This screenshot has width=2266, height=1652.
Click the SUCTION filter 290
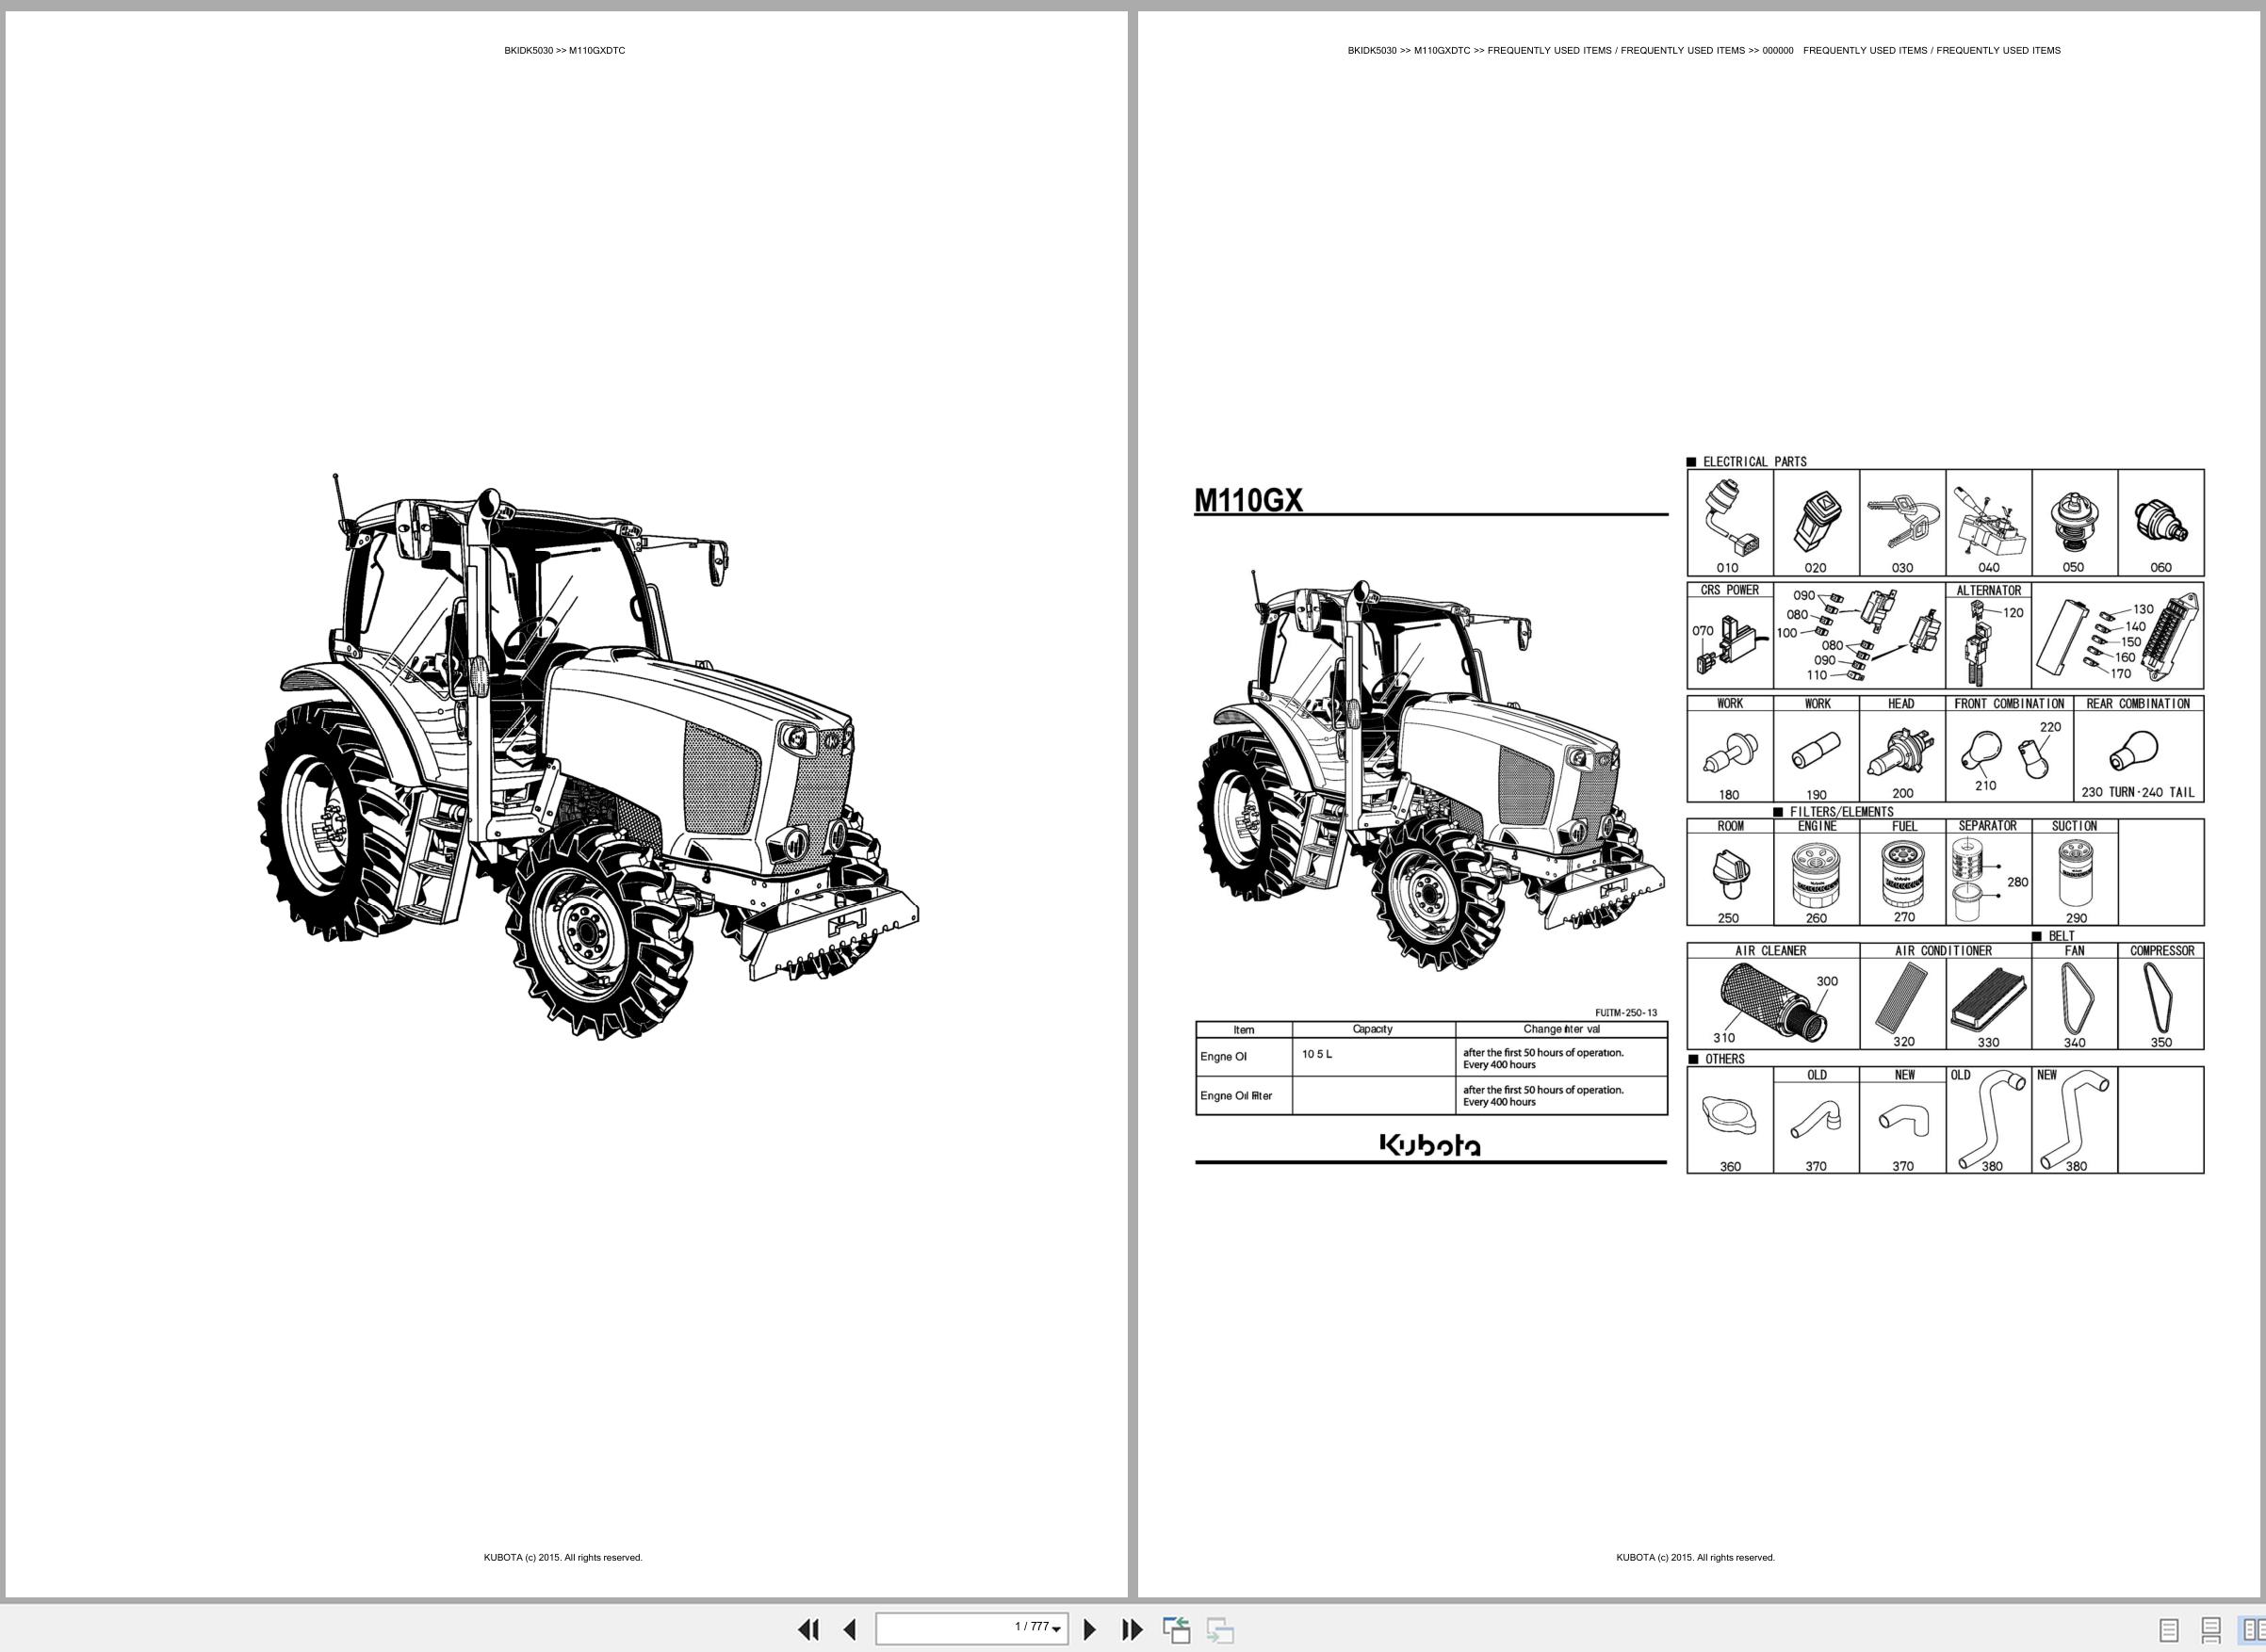(x=2074, y=872)
